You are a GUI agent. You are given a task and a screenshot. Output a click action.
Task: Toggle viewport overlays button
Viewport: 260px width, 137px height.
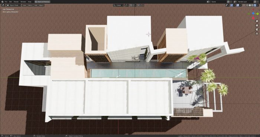pos(238,5)
